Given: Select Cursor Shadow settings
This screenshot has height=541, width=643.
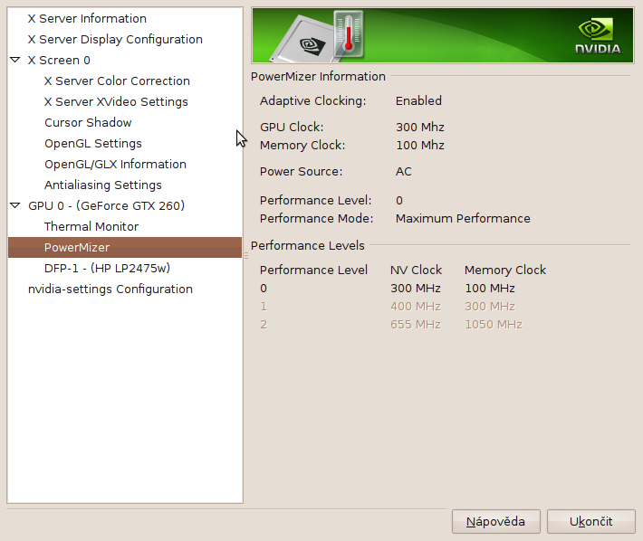Looking at the screenshot, I should (x=88, y=122).
